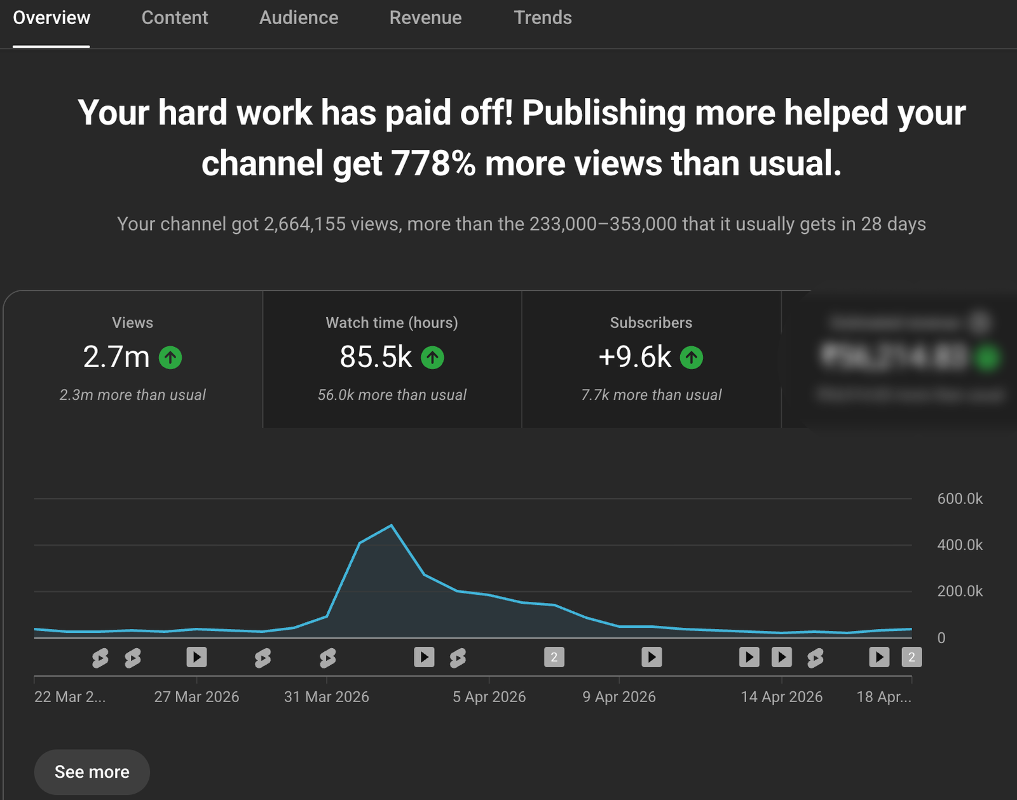
Task: Click the "2" badge at the chart's right end
Action: click(911, 657)
